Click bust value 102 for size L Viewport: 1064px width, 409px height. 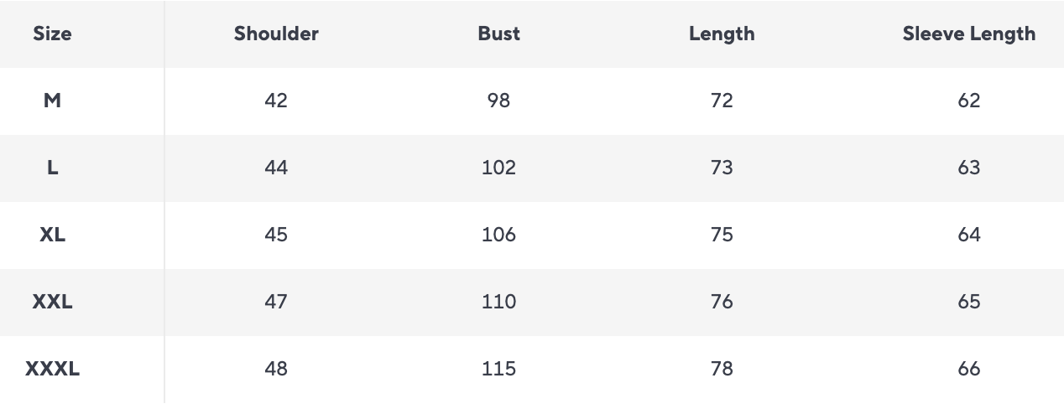click(x=498, y=168)
